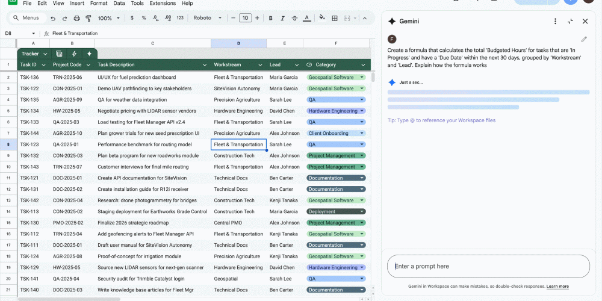602x301 pixels.
Task: Open the Extensions menu
Action: pyautogui.click(x=163, y=3)
